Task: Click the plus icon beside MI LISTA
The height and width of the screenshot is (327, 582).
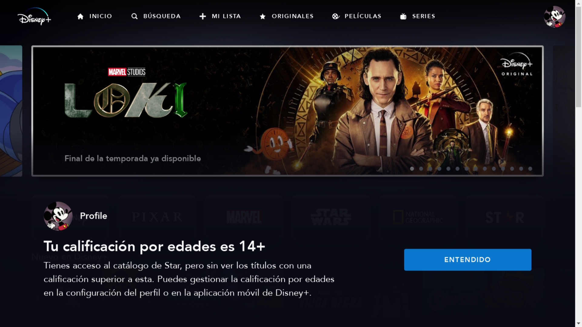Action: (203, 16)
